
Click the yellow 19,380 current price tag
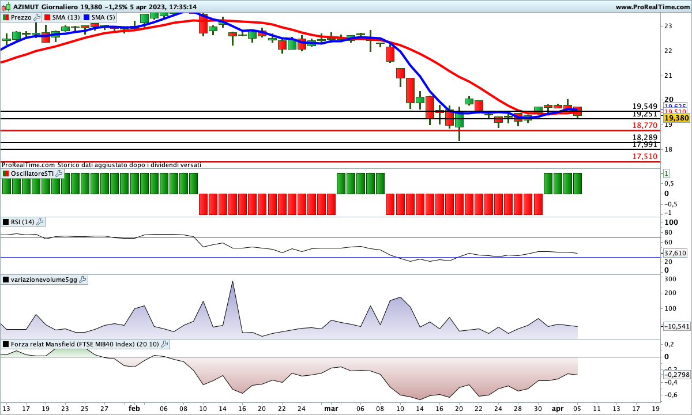click(677, 118)
